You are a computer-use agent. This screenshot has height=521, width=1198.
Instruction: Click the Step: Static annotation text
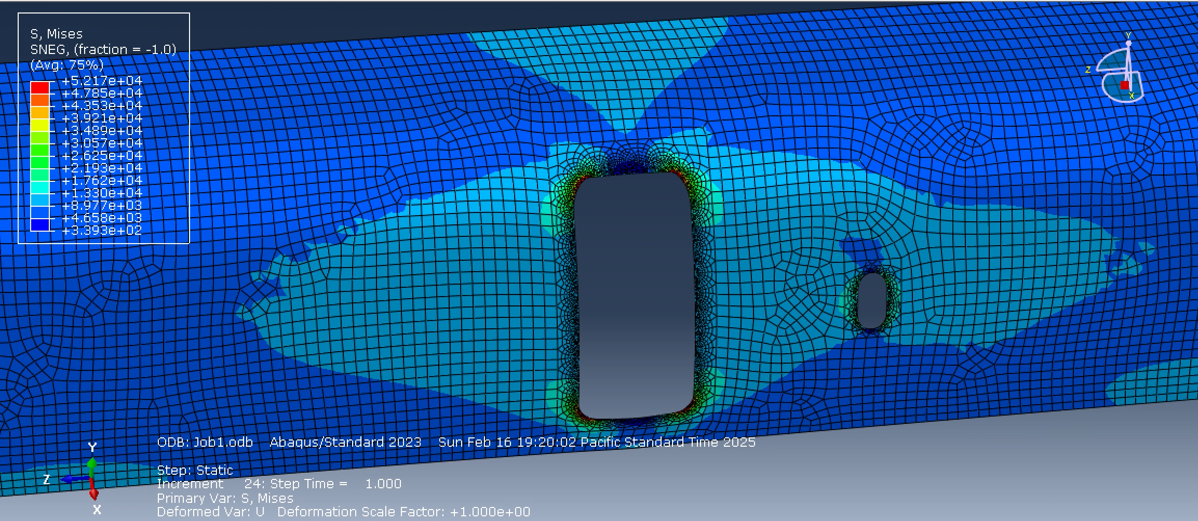click(195, 470)
